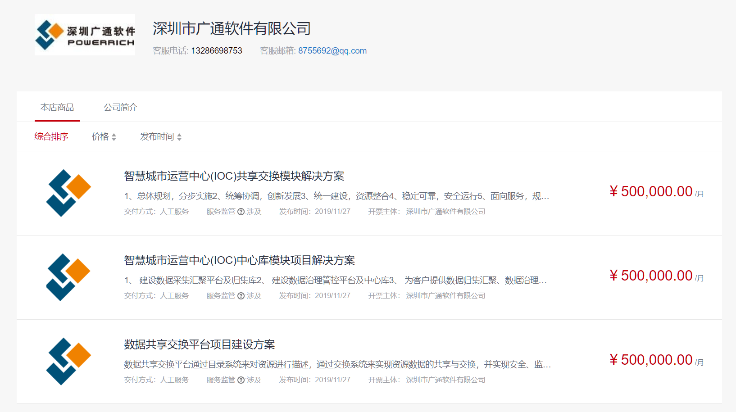Open 智慧城市运营中心(IOC)中心库模块项目解决方案 title
Image resolution: width=736 pixels, height=412 pixels.
tap(240, 260)
